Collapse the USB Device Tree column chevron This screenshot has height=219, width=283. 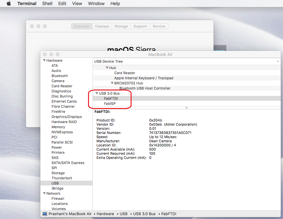click(278, 61)
